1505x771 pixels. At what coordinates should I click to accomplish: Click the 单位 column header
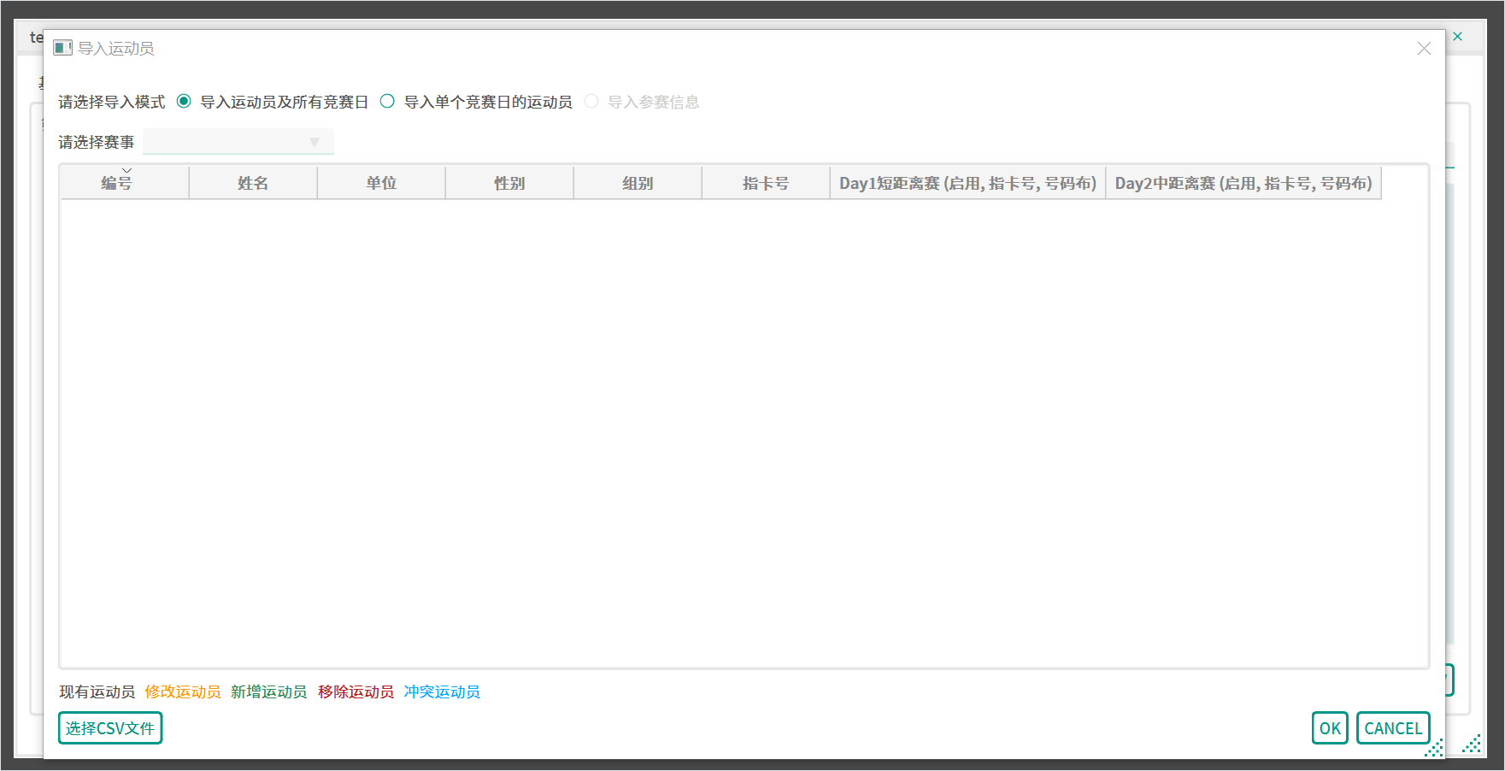click(381, 184)
